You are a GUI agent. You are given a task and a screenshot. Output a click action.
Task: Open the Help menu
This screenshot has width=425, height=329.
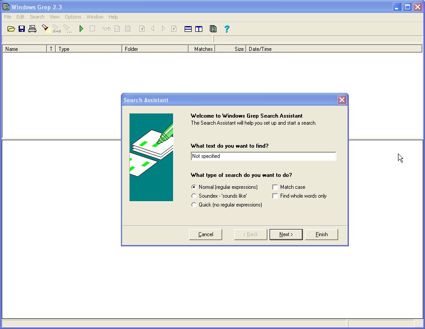pos(113,17)
